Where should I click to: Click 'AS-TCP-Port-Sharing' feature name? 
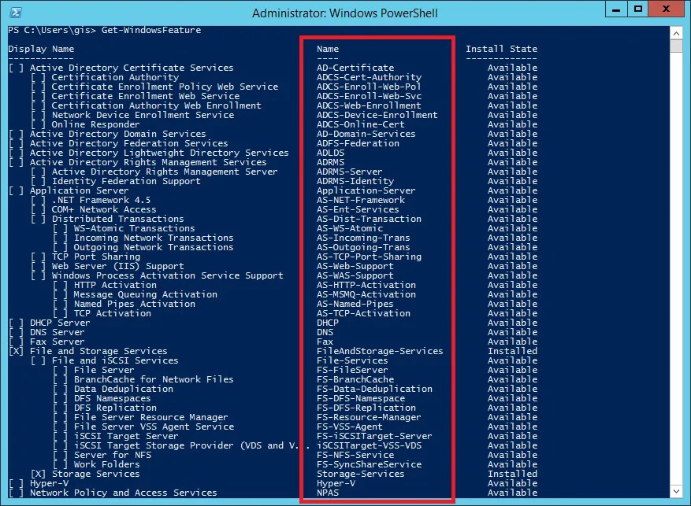(369, 257)
